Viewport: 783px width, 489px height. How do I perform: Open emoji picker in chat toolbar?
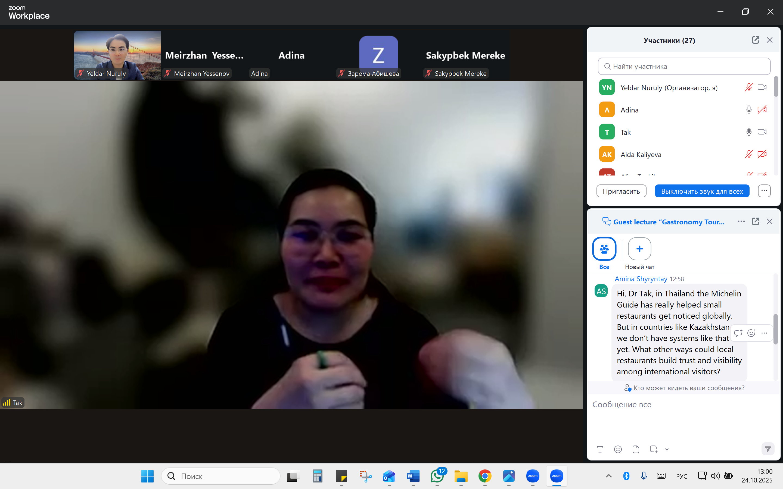point(618,449)
